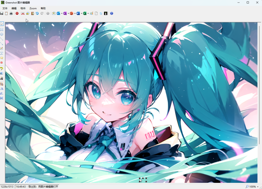
Task: Add a red counter label
Action: 2,63
